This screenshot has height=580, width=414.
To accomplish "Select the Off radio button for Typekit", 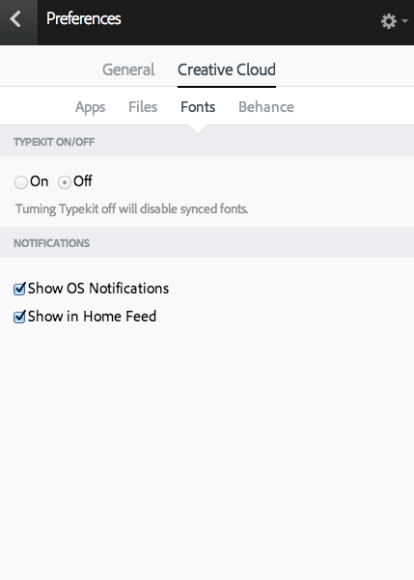I will [65, 182].
